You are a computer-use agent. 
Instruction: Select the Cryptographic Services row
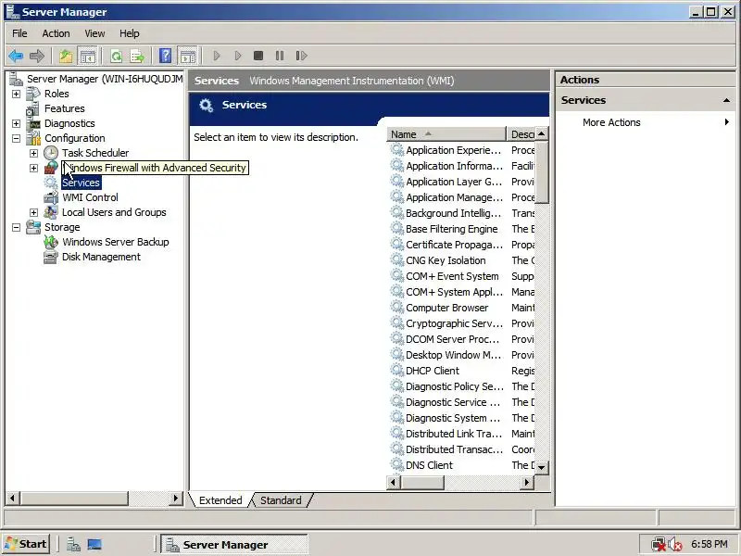[x=454, y=323]
